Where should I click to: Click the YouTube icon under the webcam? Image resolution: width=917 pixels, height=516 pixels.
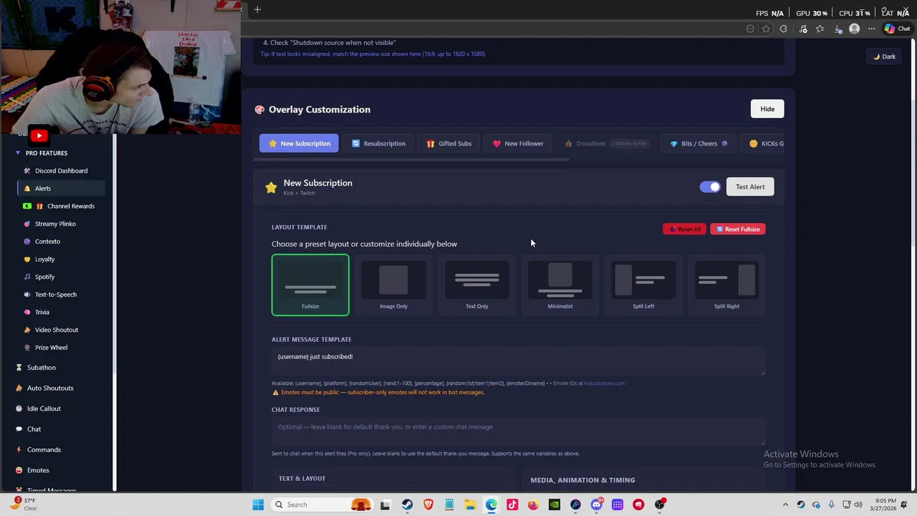pos(39,135)
